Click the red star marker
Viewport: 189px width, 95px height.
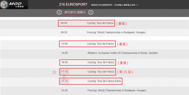pos(54,72)
